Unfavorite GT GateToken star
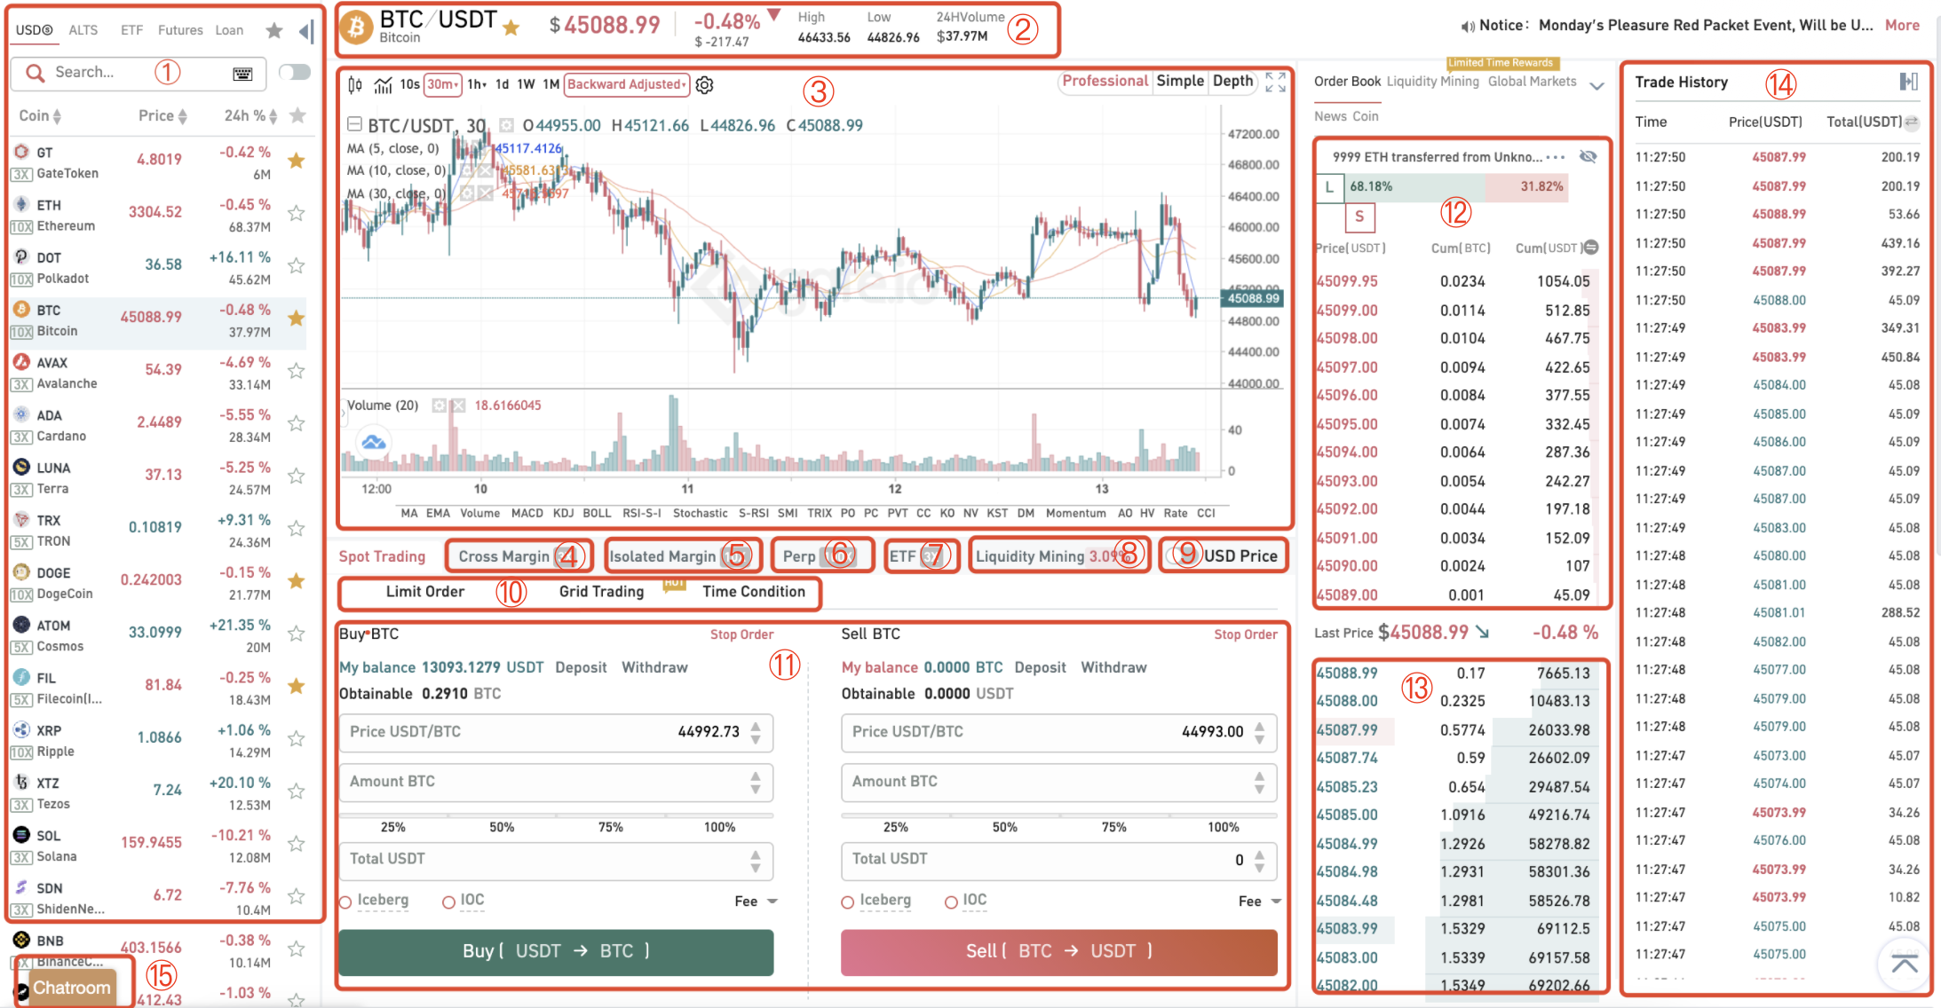The image size is (1941, 1008). point(297,161)
